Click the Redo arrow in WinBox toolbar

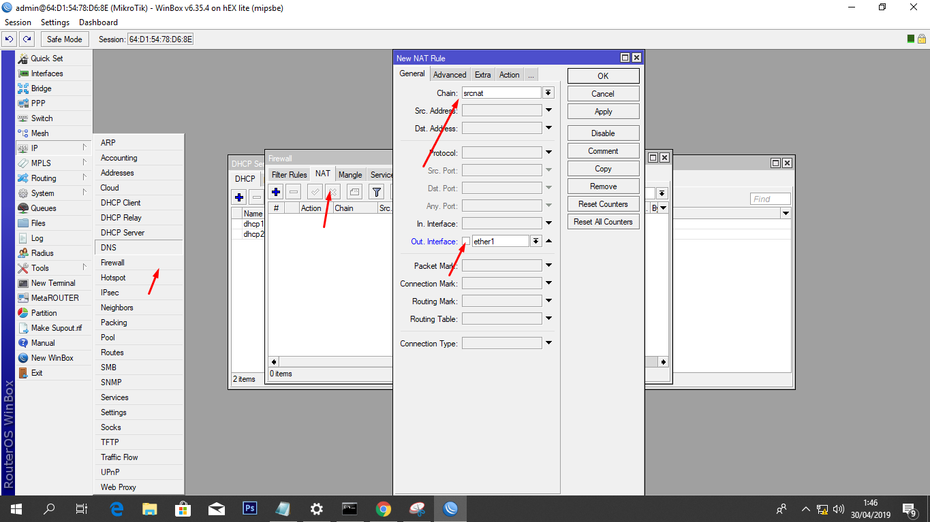[27, 39]
